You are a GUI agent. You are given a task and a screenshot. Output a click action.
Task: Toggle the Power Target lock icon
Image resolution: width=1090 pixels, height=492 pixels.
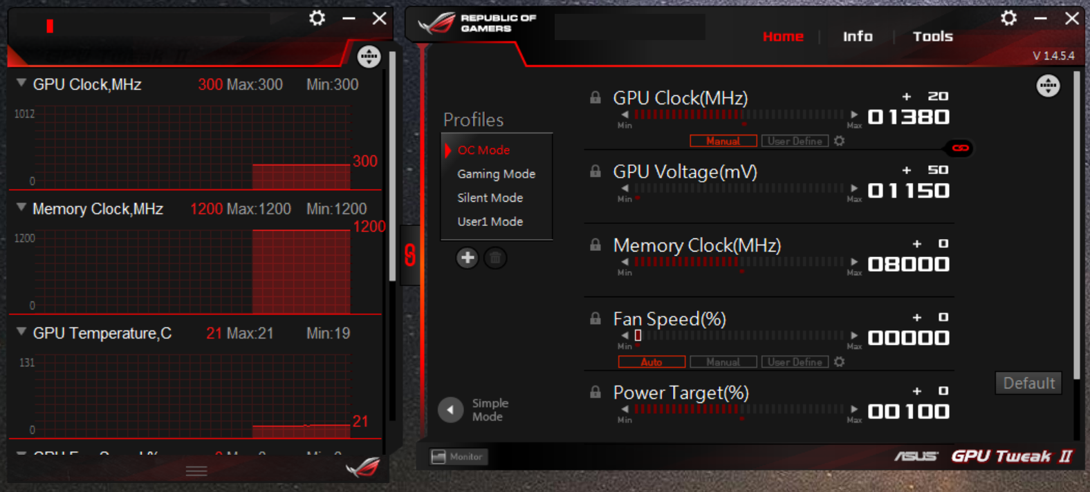pyautogui.click(x=595, y=392)
